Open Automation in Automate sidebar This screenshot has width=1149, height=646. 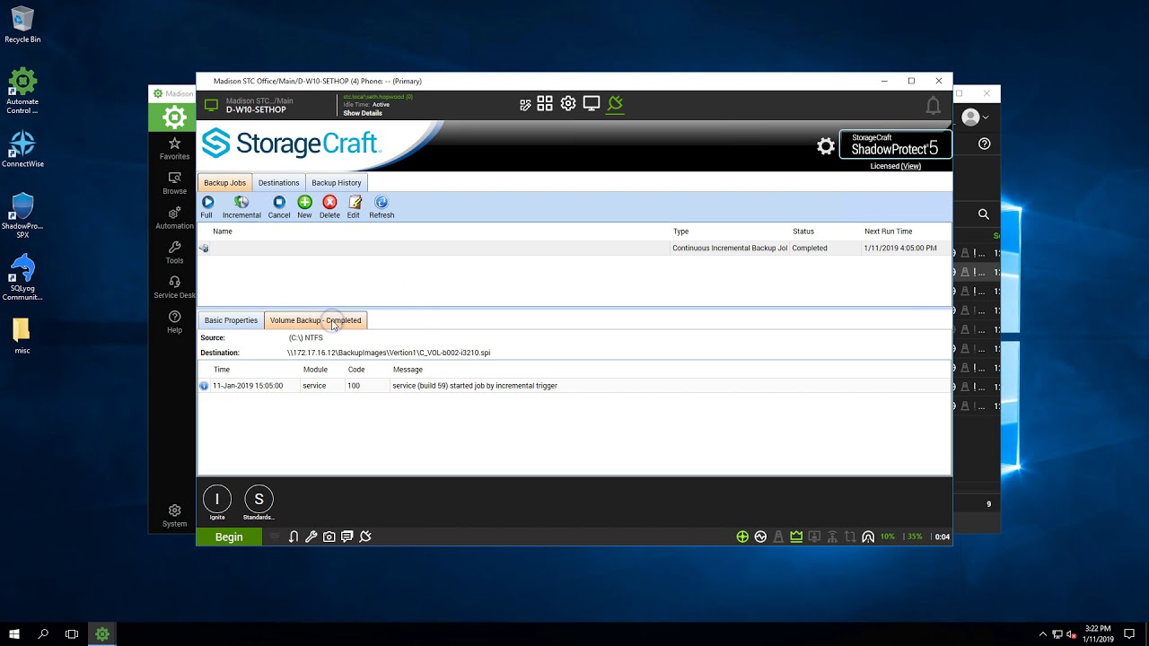[174, 218]
